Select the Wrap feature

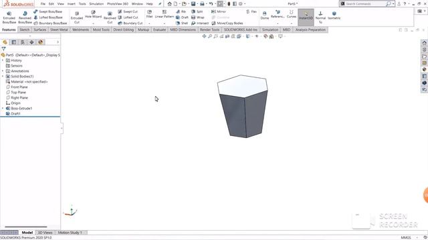click(x=198, y=17)
